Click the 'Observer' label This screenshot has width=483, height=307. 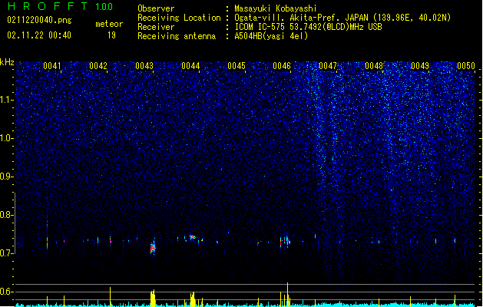(x=156, y=8)
